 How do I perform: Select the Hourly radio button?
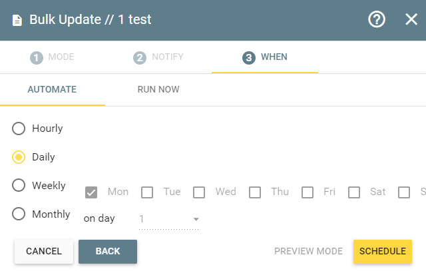pos(19,129)
